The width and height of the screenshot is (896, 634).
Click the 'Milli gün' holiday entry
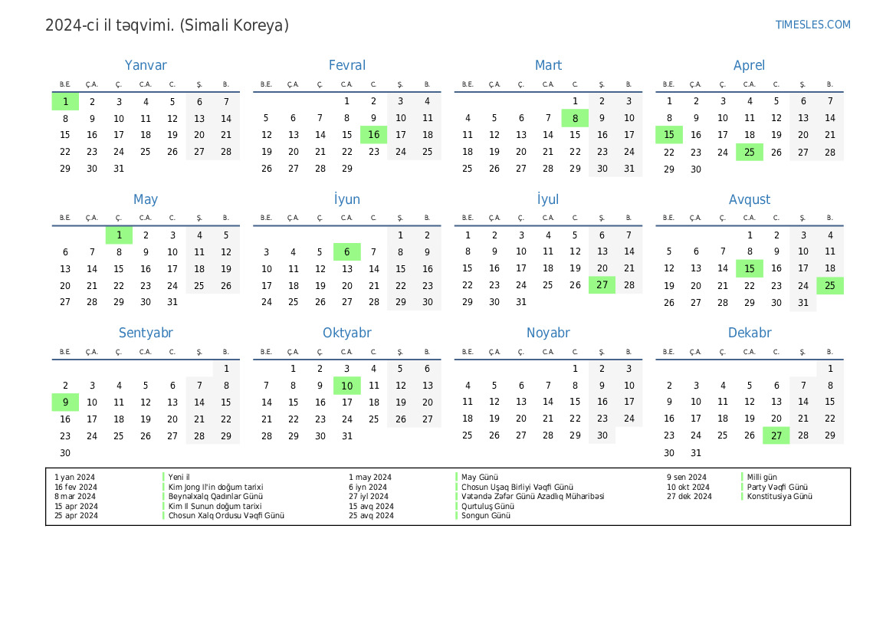(x=762, y=477)
